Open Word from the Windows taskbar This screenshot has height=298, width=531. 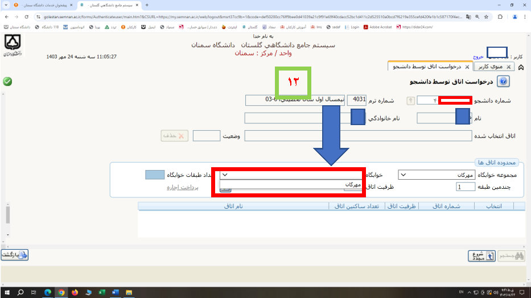[114, 292]
